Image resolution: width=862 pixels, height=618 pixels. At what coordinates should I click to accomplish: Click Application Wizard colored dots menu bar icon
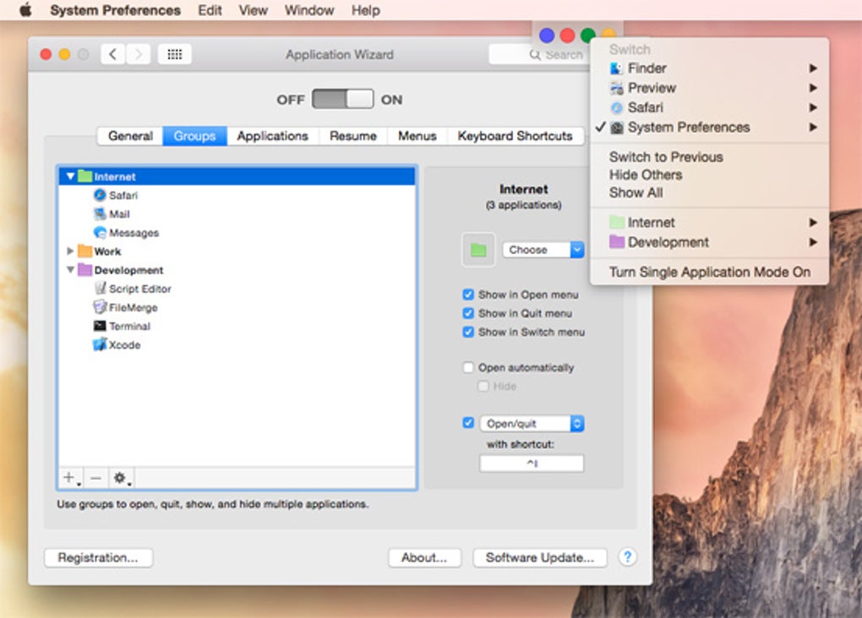[577, 35]
